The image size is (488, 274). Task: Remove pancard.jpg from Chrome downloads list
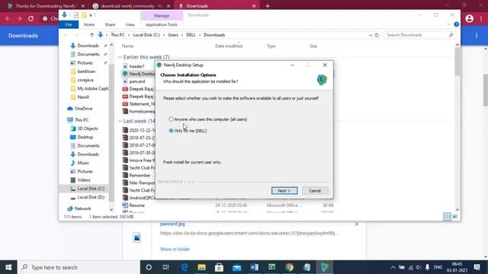(x=357, y=224)
